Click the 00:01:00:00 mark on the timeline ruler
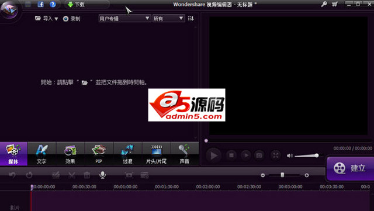This screenshot has height=211, width=374. click(x=126, y=186)
